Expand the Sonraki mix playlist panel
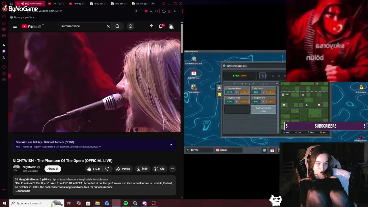 pos(171,145)
